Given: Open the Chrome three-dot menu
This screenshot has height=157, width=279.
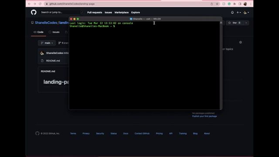Looking at the screenshot, I should [251, 4].
